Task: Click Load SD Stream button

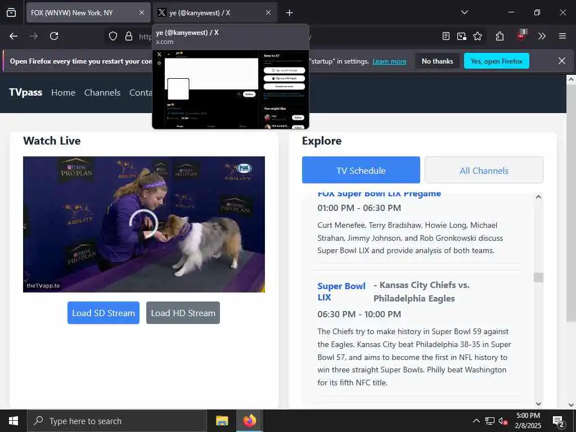Action: [x=103, y=313]
